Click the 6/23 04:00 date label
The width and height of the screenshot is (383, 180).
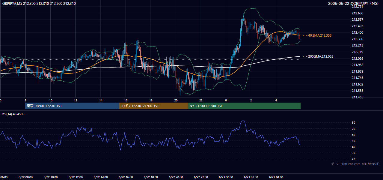276,177
